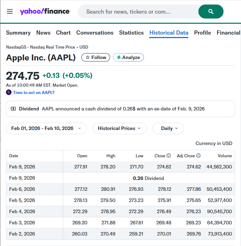Open the Profile tab

tap(203, 32)
